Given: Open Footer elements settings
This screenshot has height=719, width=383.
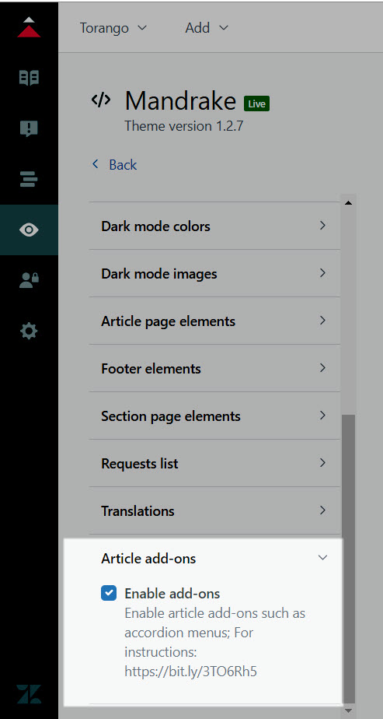Looking at the screenshot, I should coord(214,369).
